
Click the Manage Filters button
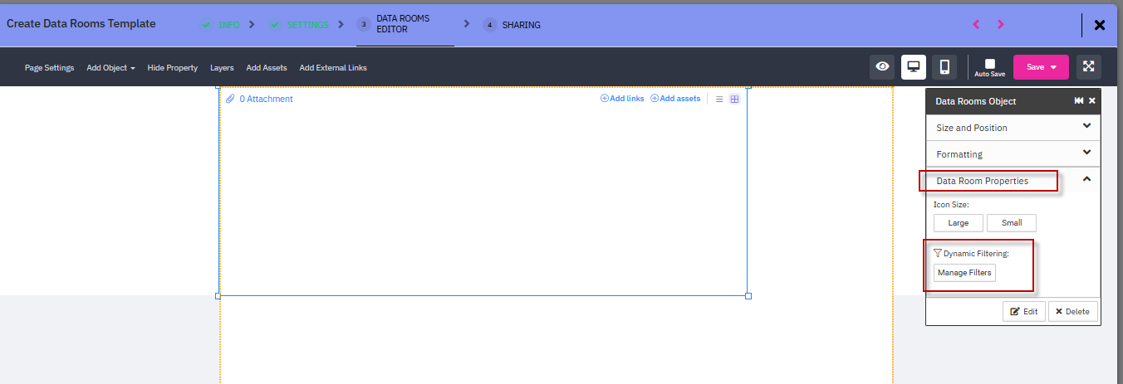964,273
